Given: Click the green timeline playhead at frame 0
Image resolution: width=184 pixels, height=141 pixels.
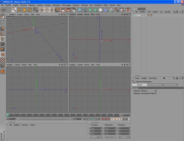Looking at the screenshot, I should pos(8,115).
